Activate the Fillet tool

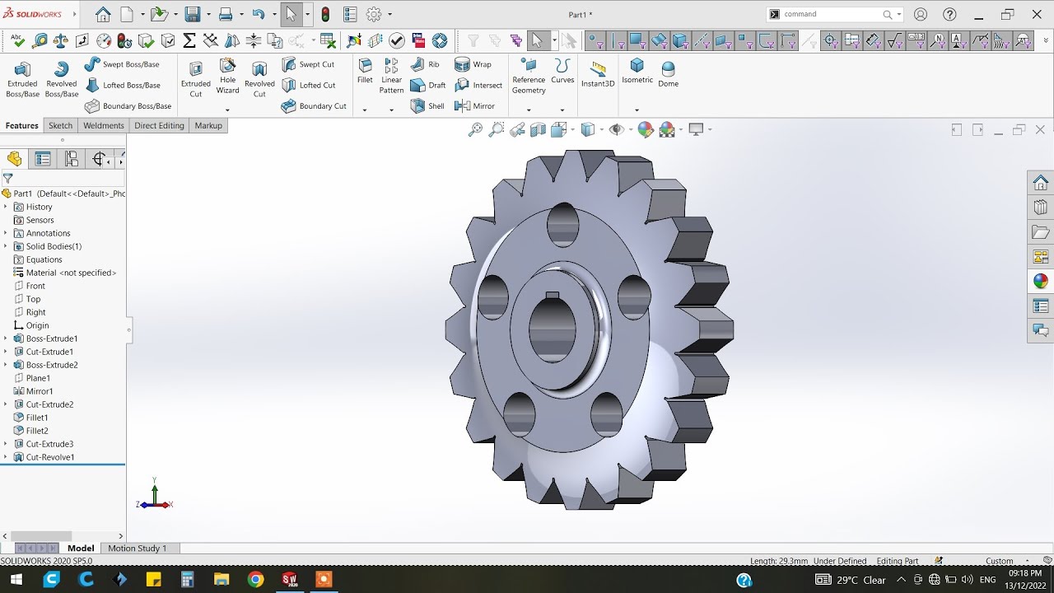click(365, 72)
